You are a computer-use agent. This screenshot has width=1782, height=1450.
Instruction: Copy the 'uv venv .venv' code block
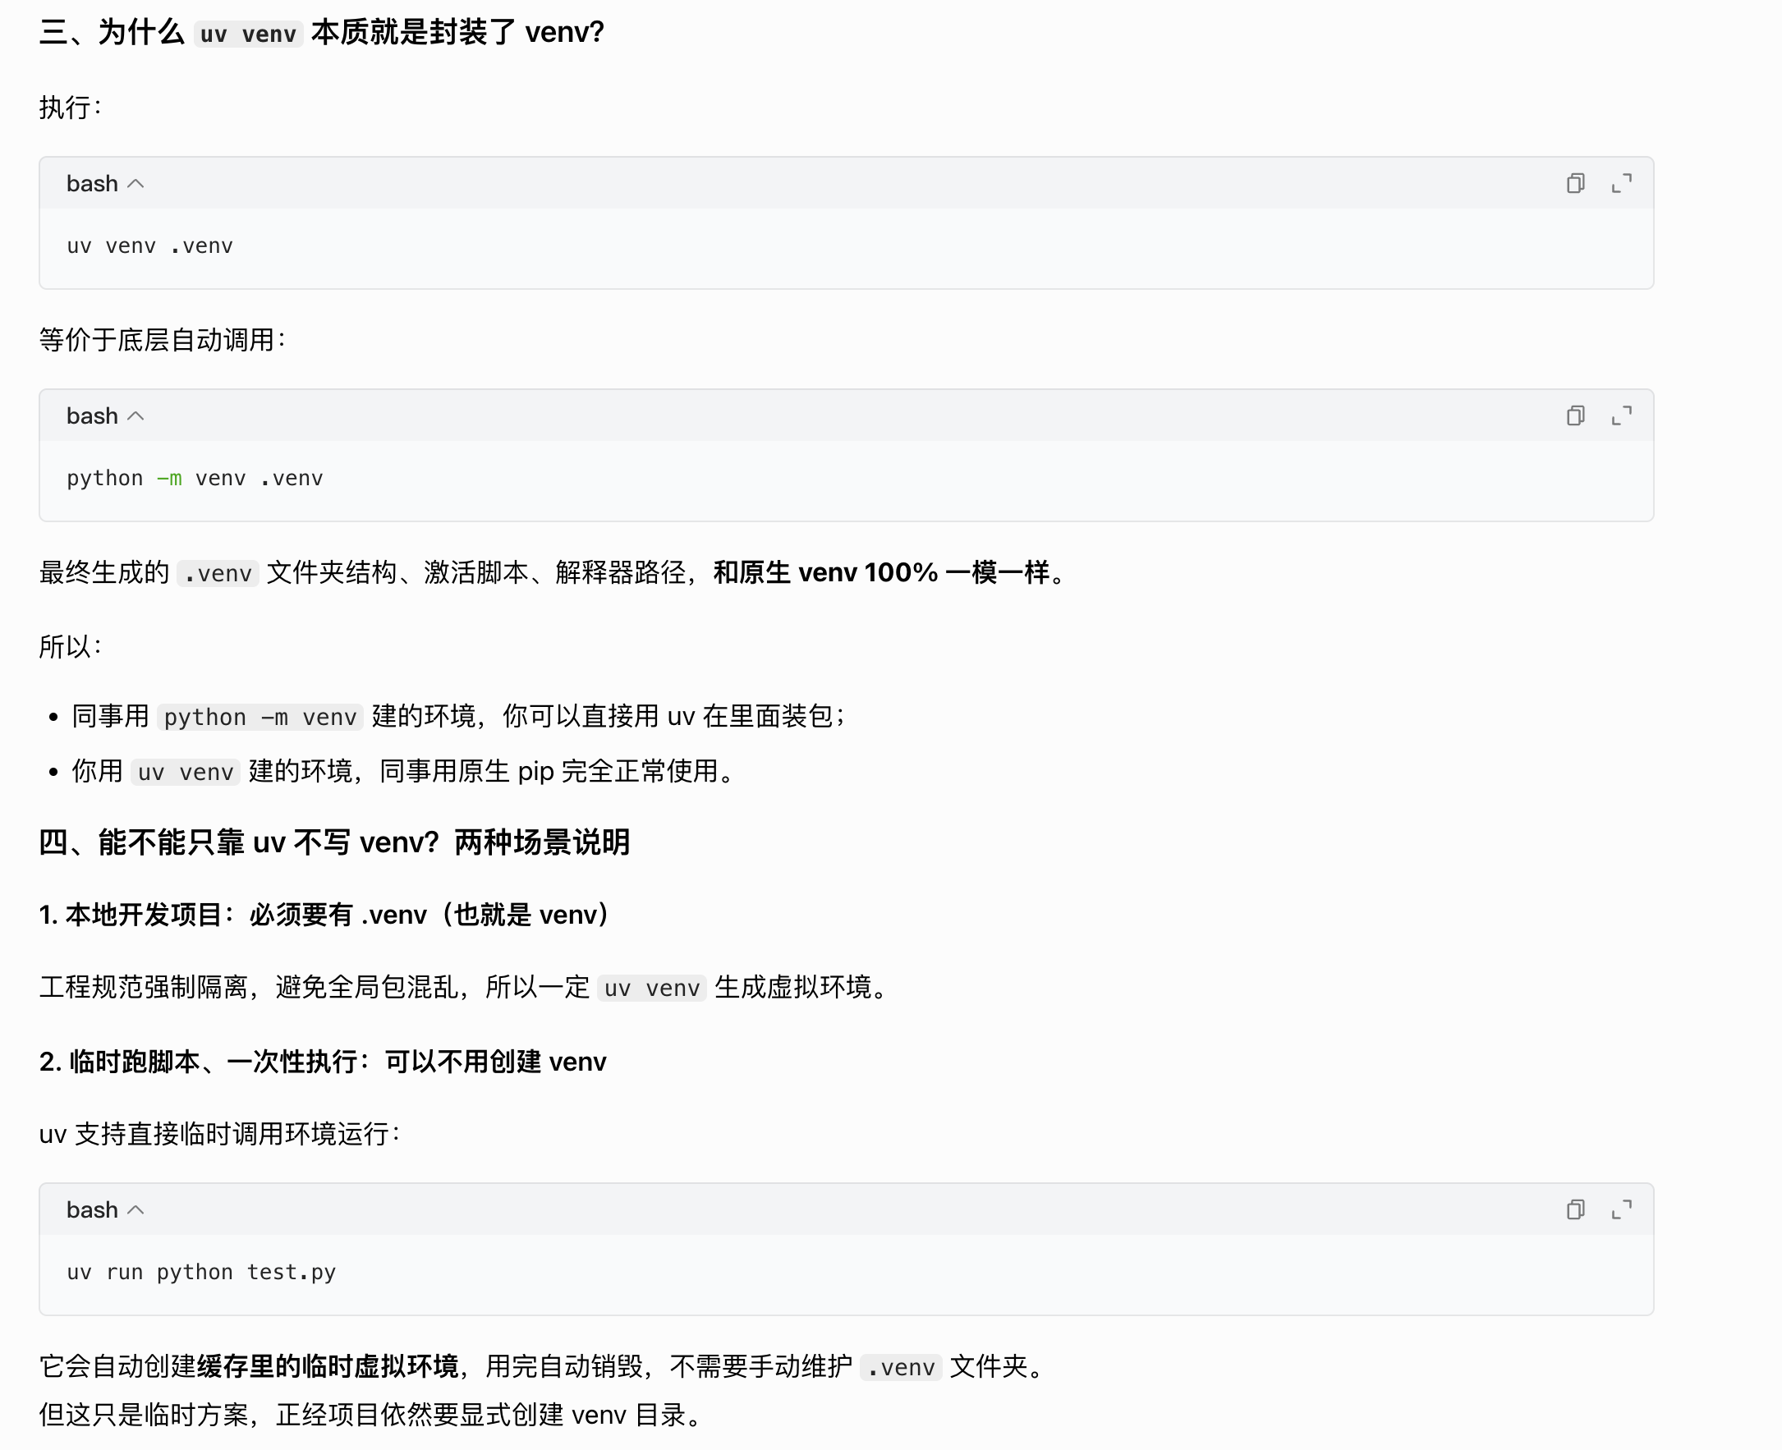click(x=1575, y=183)
